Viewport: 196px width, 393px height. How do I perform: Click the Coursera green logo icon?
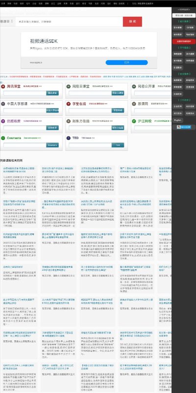click(x=3, y=138)
